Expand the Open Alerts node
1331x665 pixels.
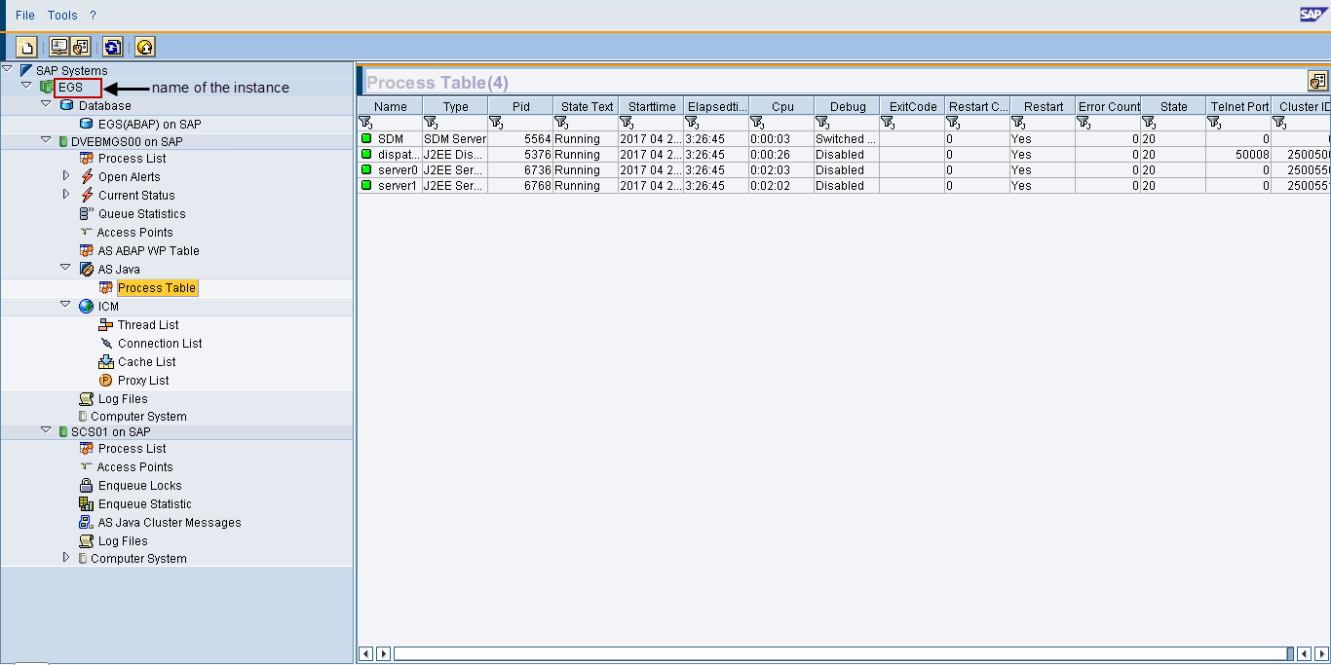pos(66,176)
